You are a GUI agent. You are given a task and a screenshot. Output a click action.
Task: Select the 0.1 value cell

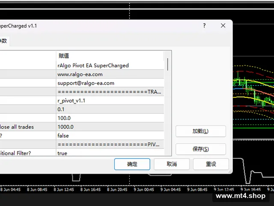[x=110, y=109]
